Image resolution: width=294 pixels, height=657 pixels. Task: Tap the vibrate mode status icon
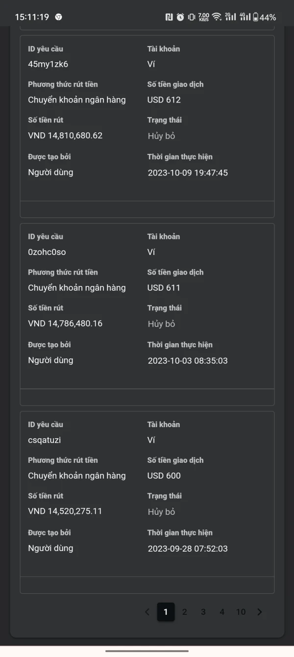192,17
